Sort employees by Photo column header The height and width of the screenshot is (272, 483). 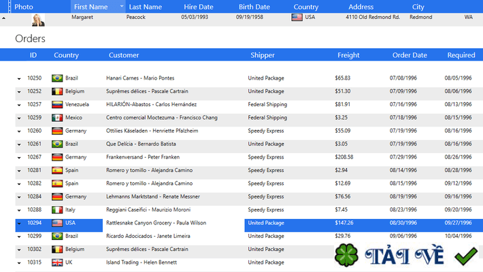click(24, 7)
